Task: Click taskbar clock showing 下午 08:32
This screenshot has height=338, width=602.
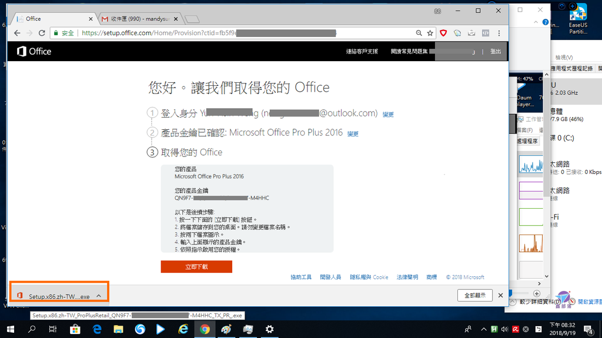Action: [563, 329]
